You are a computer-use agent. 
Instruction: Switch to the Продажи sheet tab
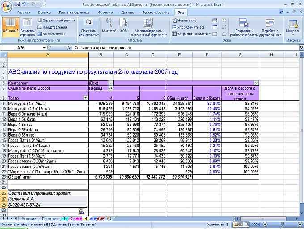tap(50, 219)
